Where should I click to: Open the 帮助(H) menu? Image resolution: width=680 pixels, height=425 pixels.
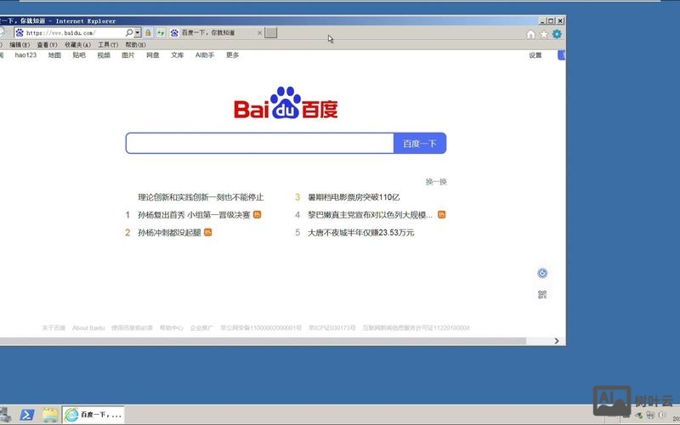pyautogui.click(x=136, y=45)
